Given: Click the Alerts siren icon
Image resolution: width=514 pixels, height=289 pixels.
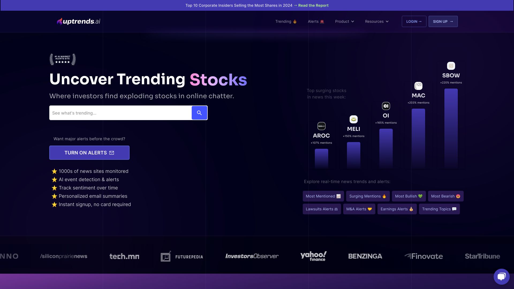Looking at the screenshot, I should (x=322, y=21).
